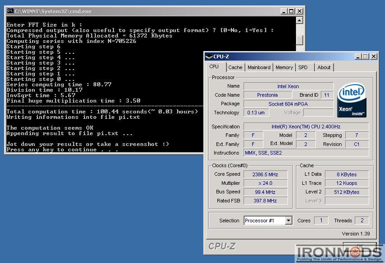Screen dimensions: 385x263
Task: Open the Memory tab
Action: point(284,67)
